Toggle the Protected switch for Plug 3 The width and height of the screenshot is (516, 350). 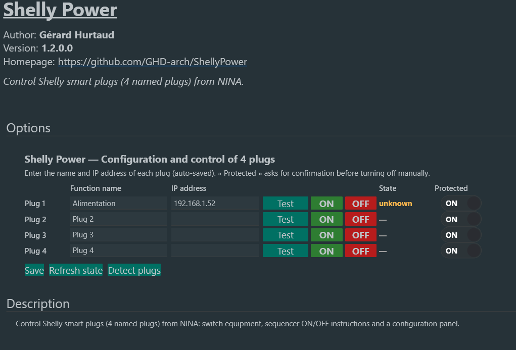(x=461, y=235)
